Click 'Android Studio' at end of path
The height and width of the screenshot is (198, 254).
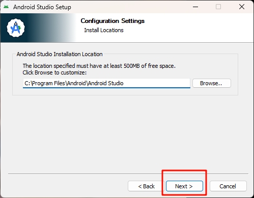(105, 83)
